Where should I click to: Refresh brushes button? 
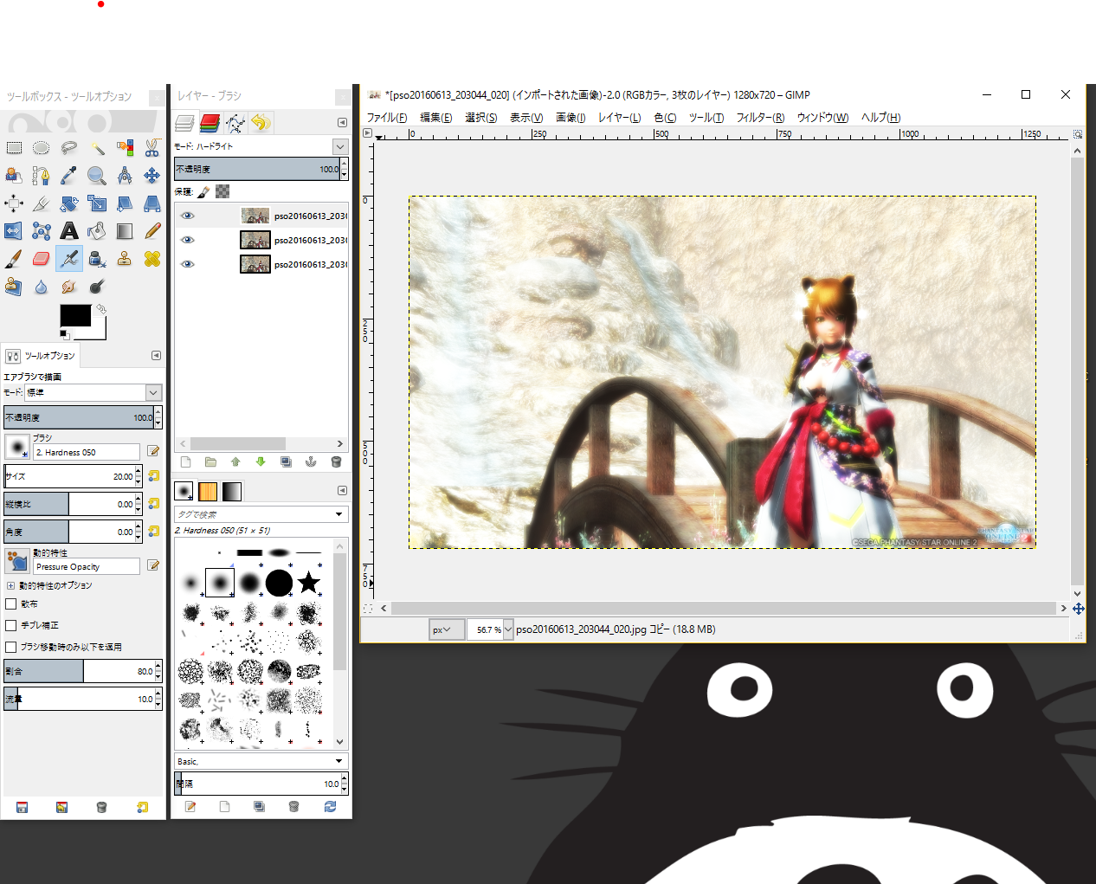point(330,806)
